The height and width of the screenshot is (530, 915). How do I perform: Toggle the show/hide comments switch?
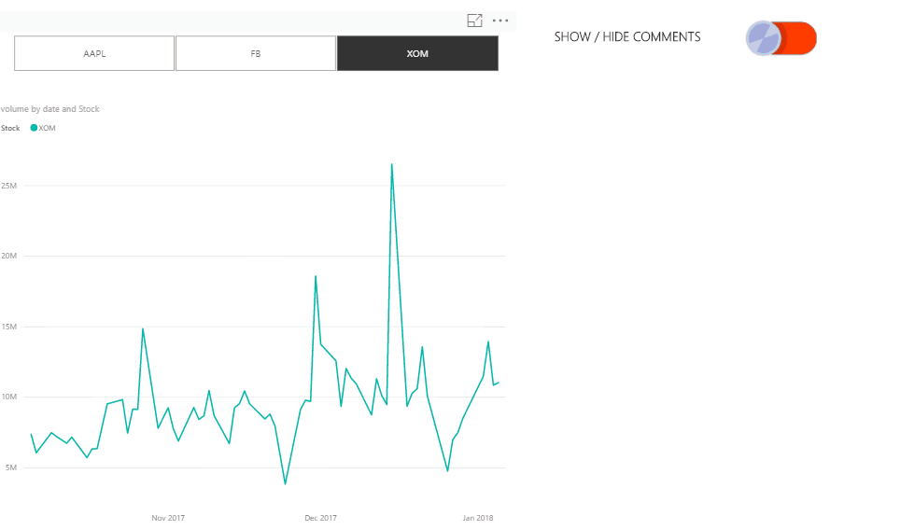coord(781,38)
